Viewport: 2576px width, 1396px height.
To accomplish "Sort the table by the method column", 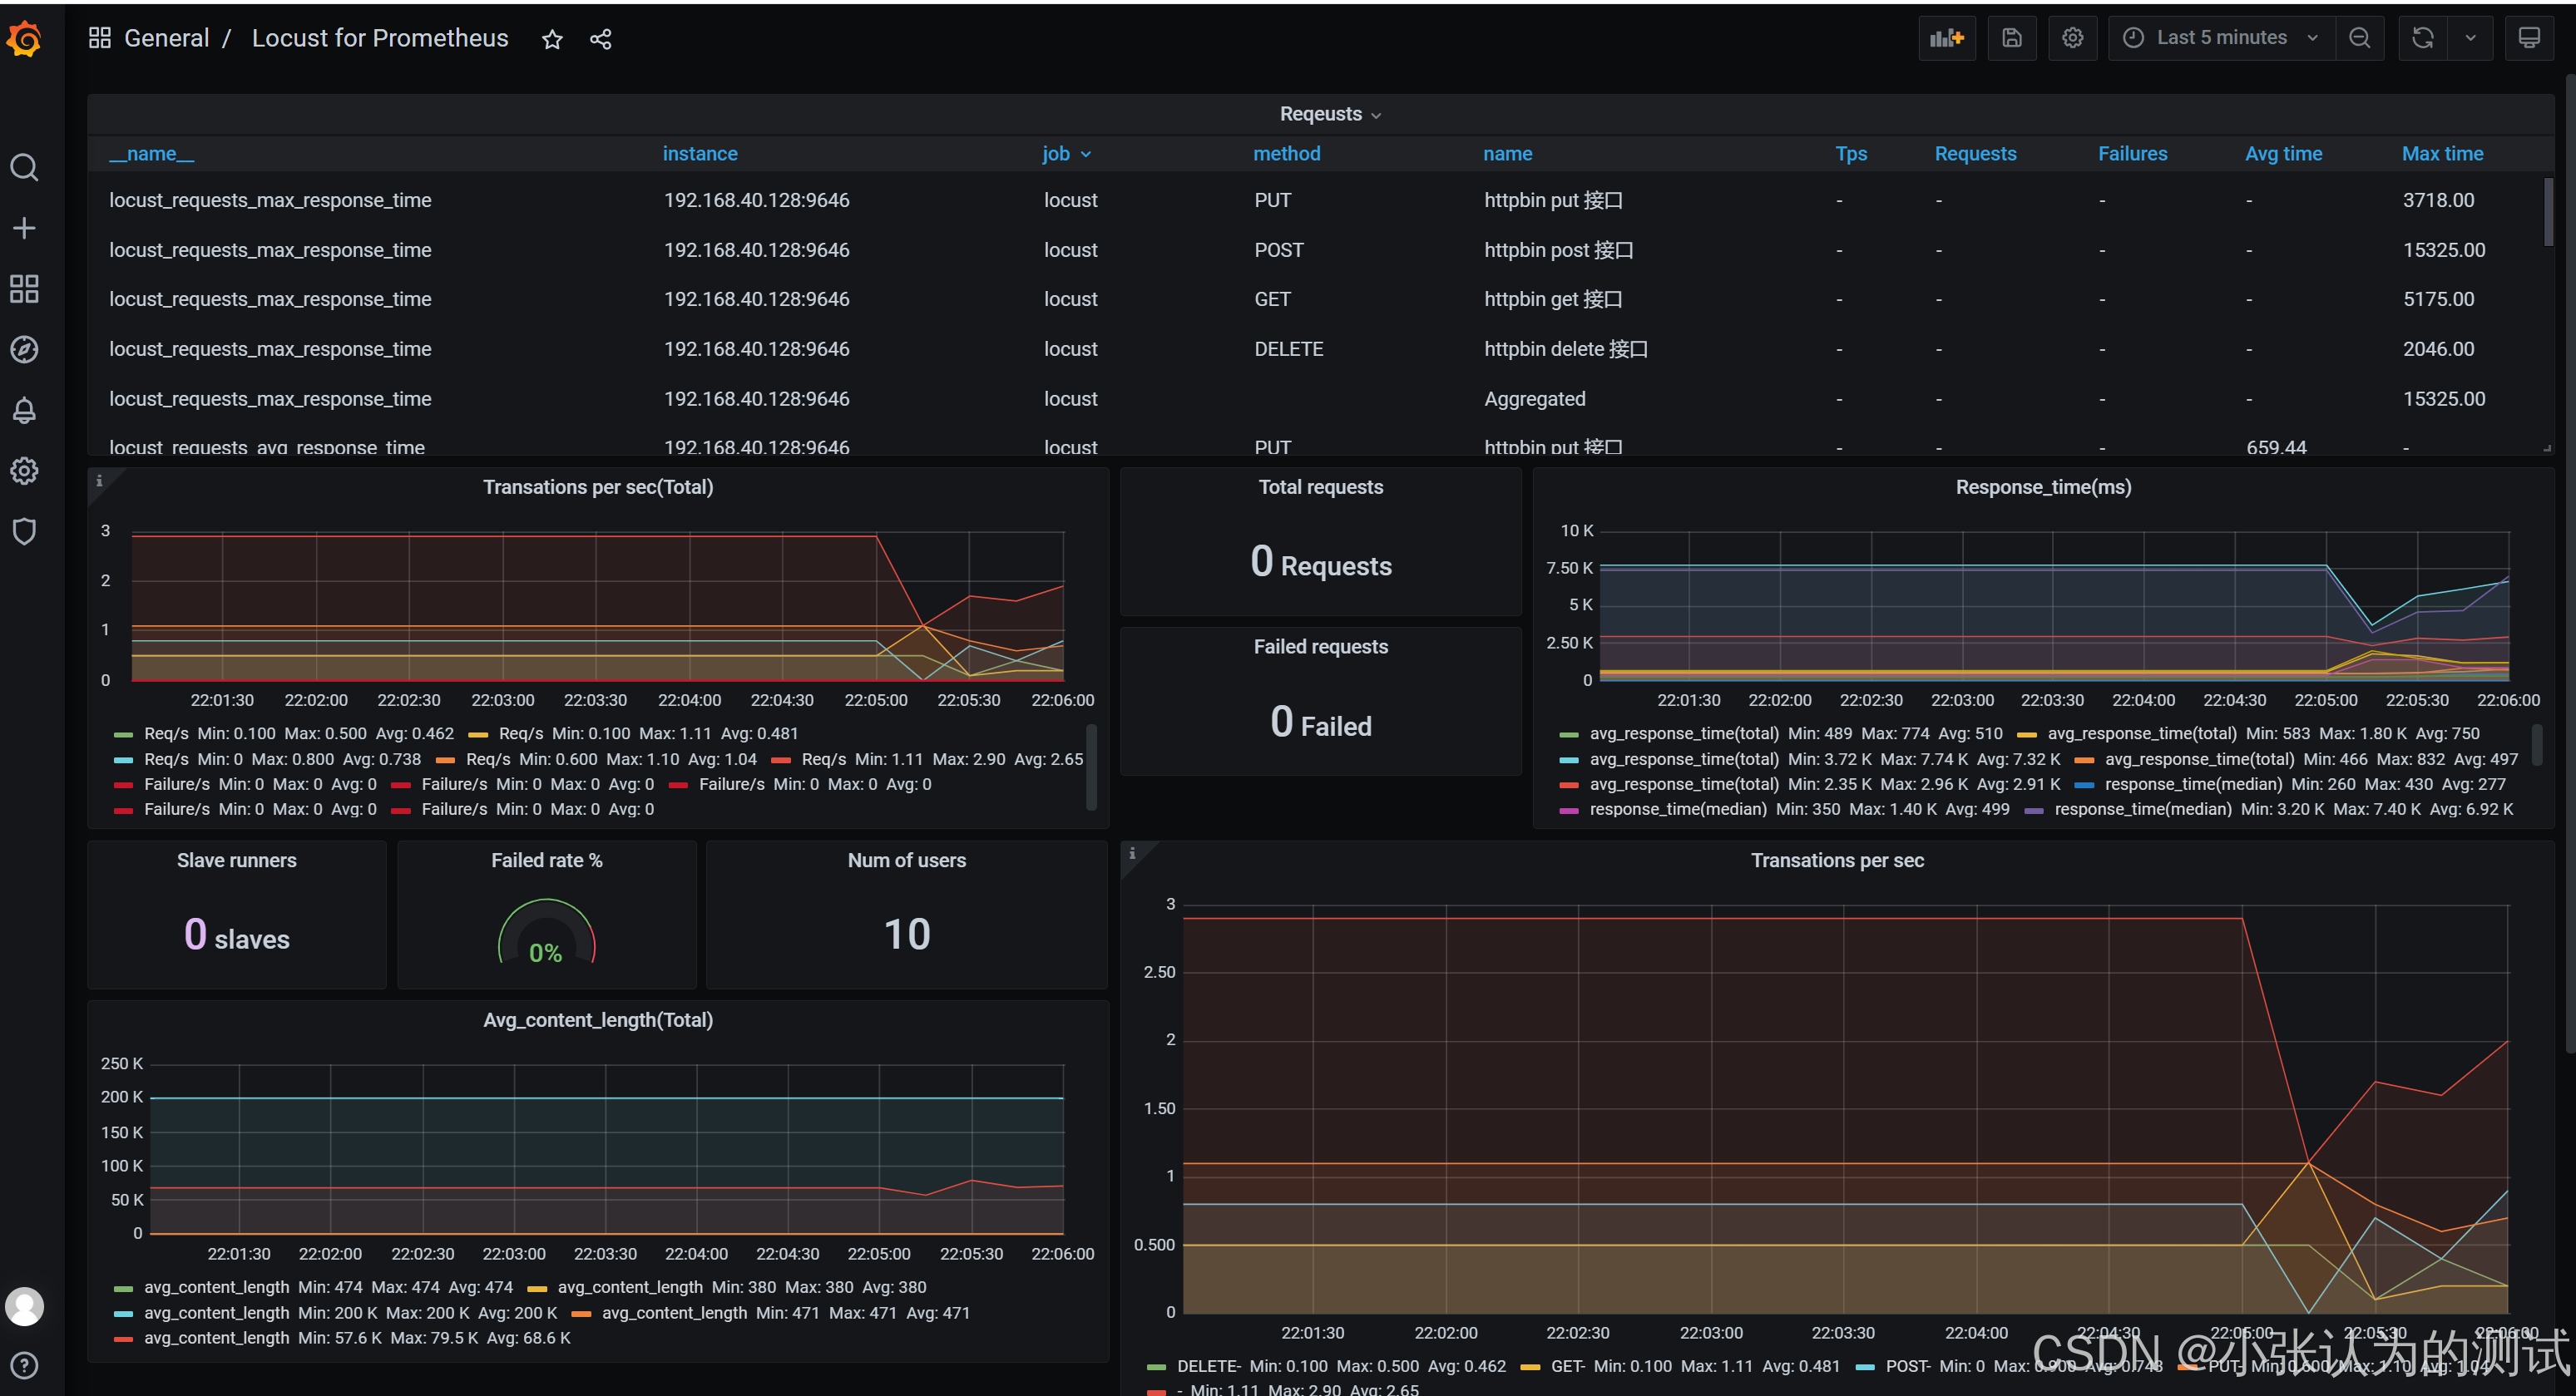I will coord(1286,154).
